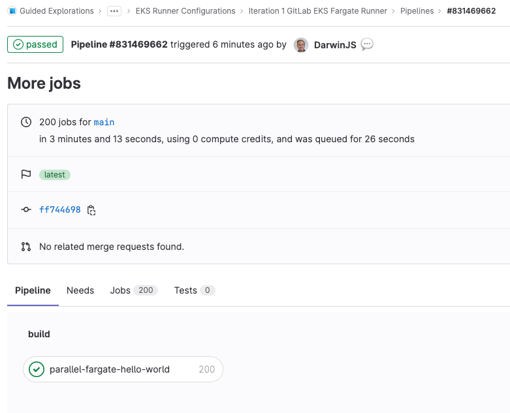Screen dimensions: 510x413
Task: Open Iteration 1 GitLab EKS Fargate Runner link
Action: [317, 11]
